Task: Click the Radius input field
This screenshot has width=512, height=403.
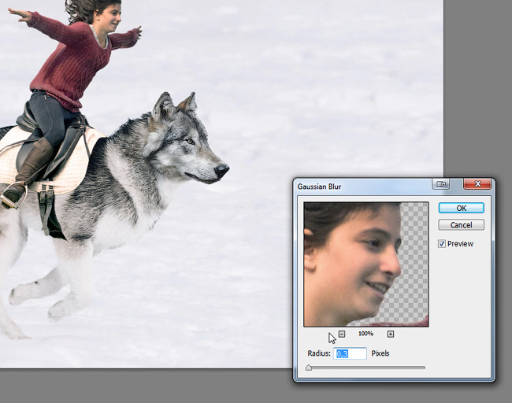Action: pos(350,353)
